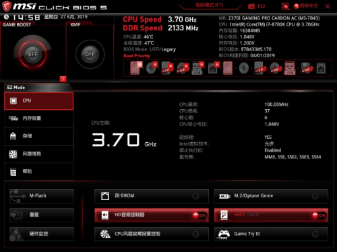337x252 pixels.
Task: Open the search magnifier icon
Action: click(285, 6)
